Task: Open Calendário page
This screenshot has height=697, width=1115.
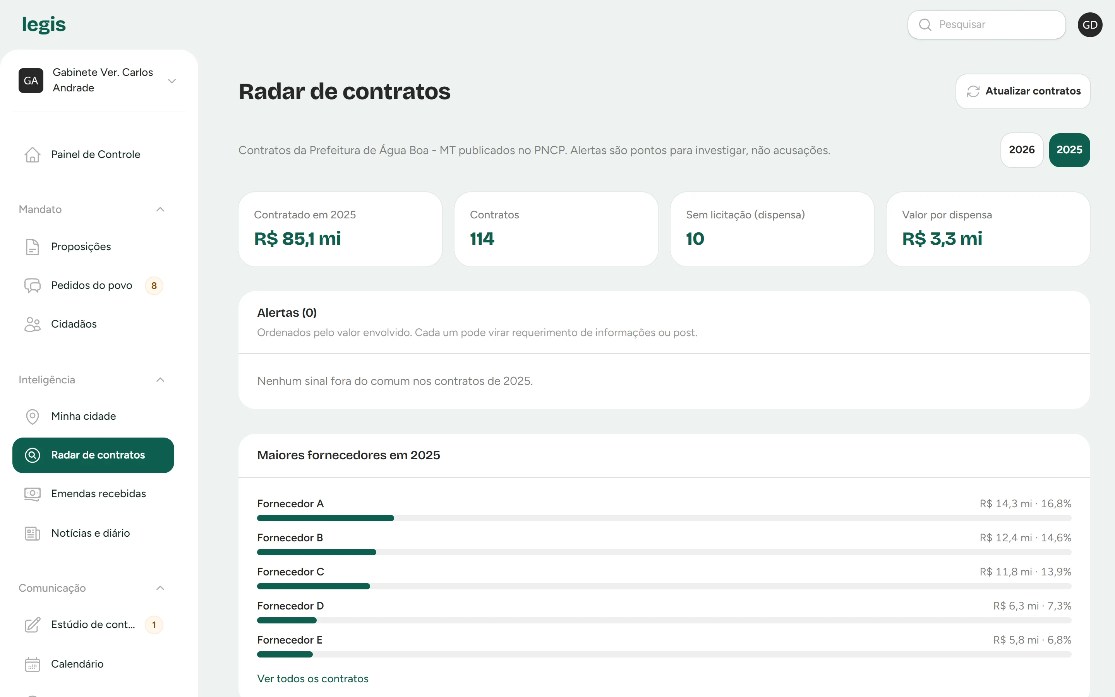Action: pos(93,664)
